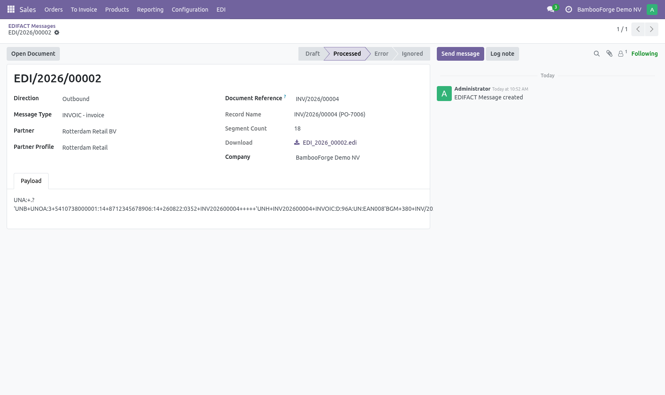The height and width of the screenshot is (395, 665).
Task: Open the Sales app menu
Action: pos(28,9)
